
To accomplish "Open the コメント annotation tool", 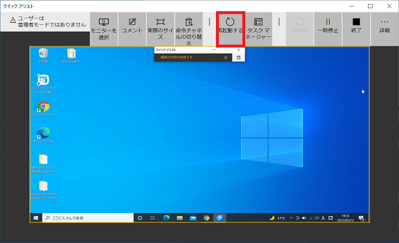I will tap(132, 29).
